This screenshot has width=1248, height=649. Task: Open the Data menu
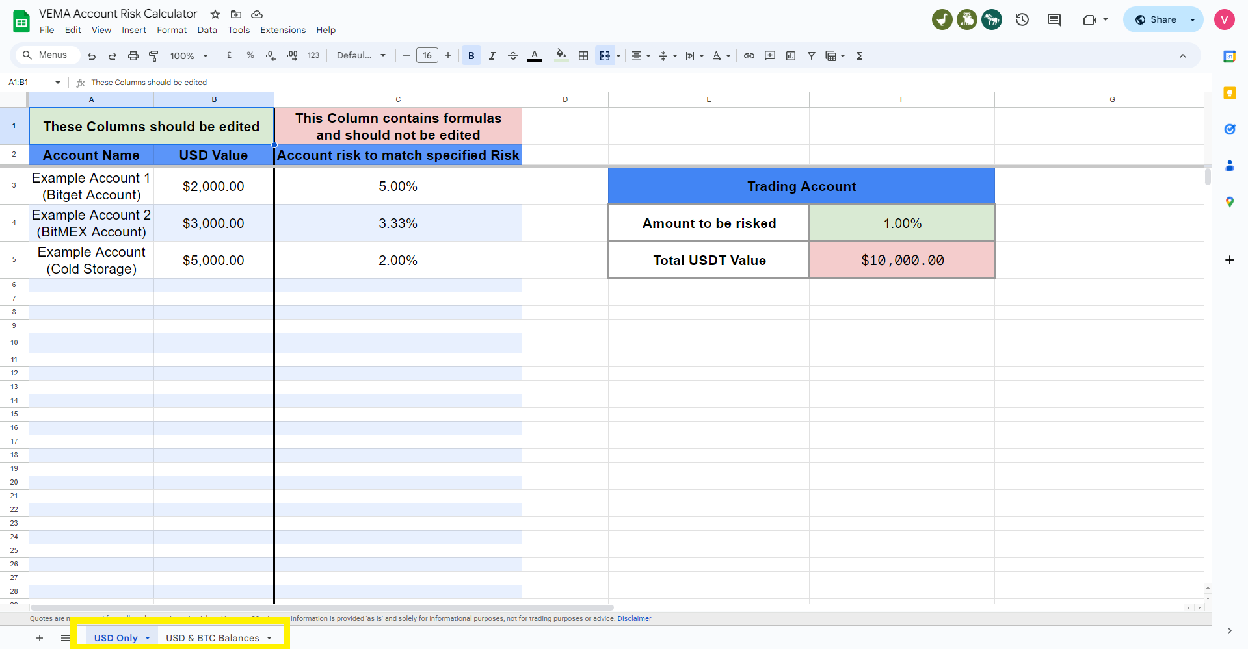tap(207, 30)
